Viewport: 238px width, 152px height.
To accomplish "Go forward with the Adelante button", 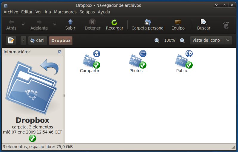I will (39, 25).
